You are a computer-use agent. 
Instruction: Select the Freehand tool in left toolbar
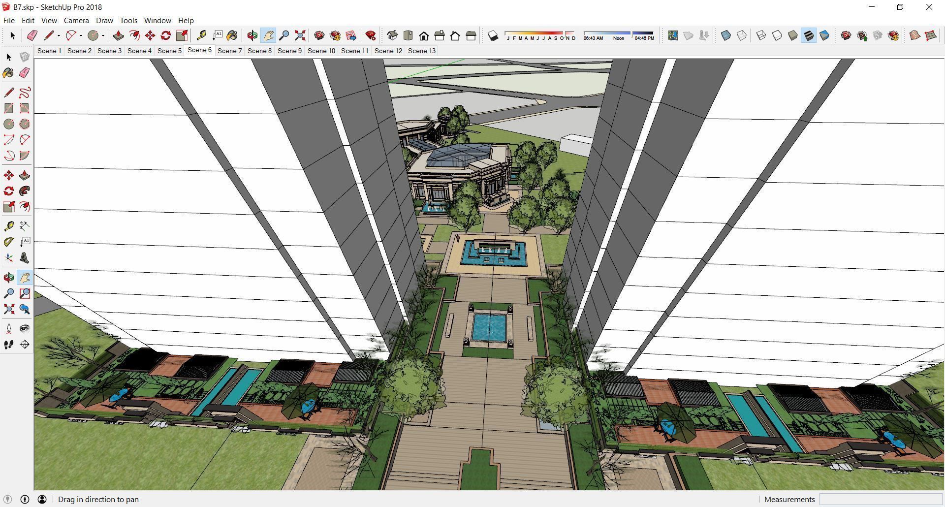click(25, 93)
